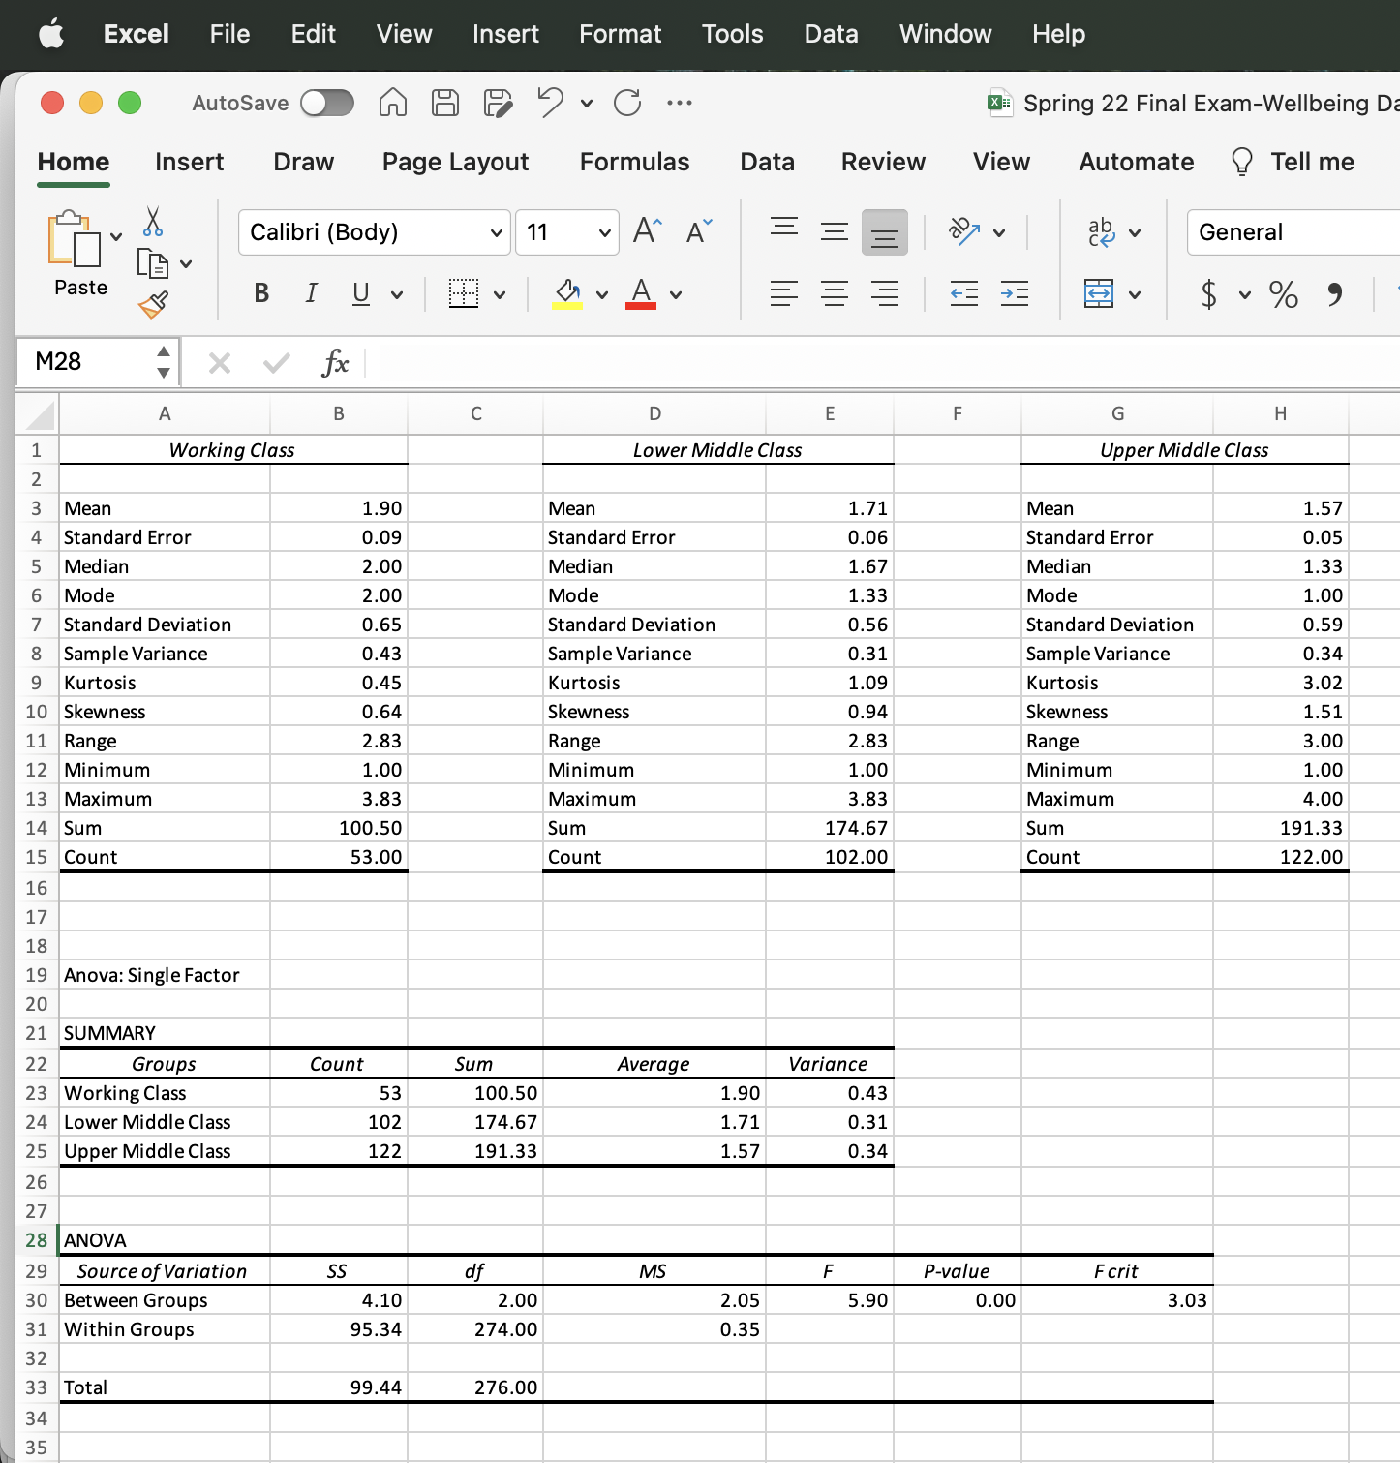Click the Orientation text angle icon
The width and height of the screenshot is (1400, 1463).
(x=964, y=231)
